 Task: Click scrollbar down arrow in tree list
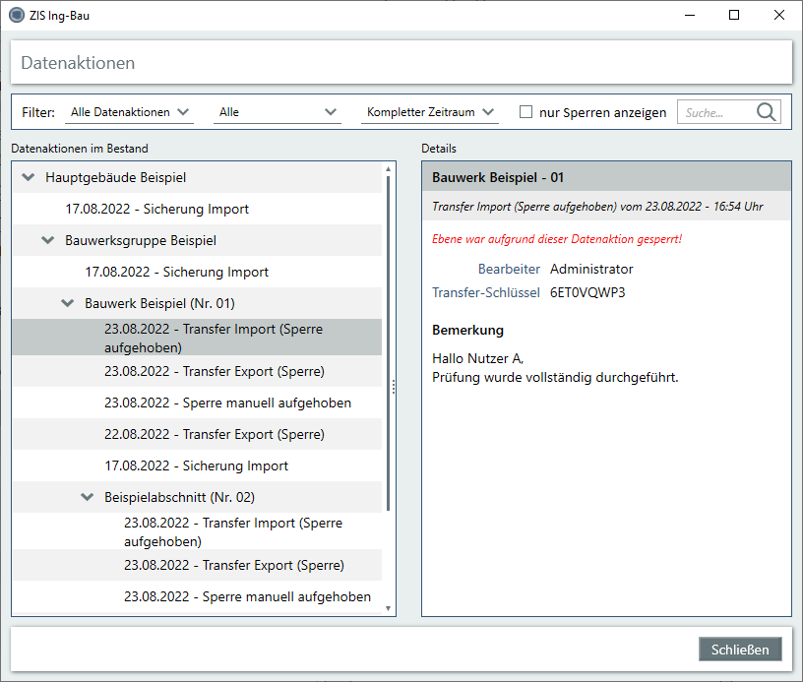pos(389,608)
